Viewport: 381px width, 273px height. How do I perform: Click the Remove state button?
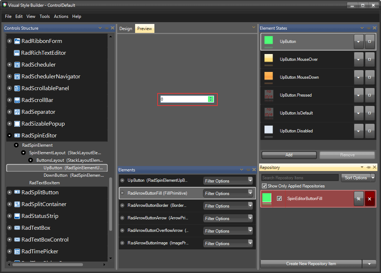click(347, 155)
